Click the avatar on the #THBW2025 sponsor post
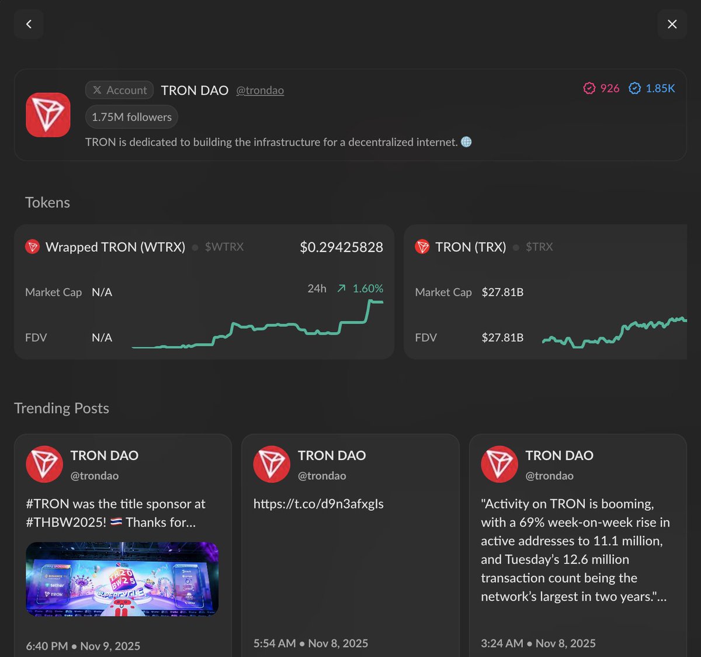 [44, 464]
